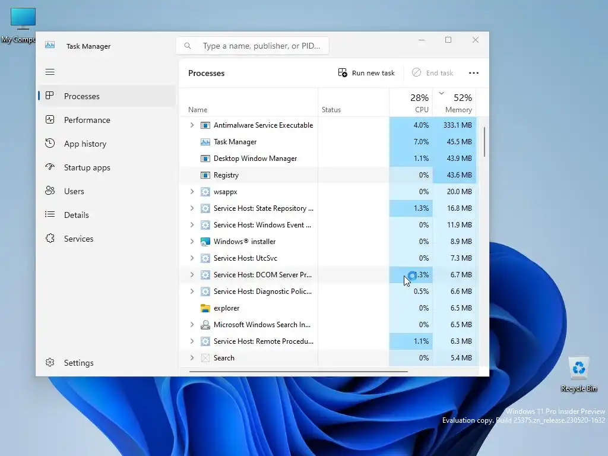Click the Antimalware Service Executable icon

click(x=205, y=125)
